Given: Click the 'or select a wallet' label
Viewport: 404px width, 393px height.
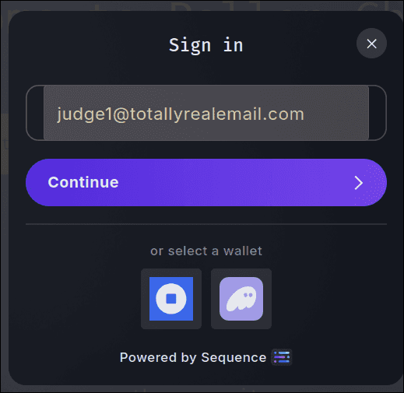Looking at the screenshot, I should (x=206, y=251).
